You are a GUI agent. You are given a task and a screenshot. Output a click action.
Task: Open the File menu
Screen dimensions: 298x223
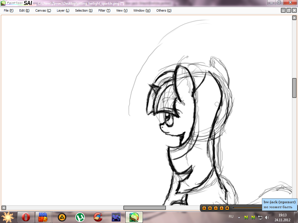8,10
